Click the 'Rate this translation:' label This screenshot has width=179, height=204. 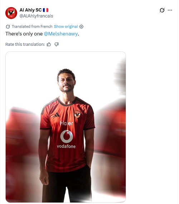pyautogui.click(x=25, y=44)
